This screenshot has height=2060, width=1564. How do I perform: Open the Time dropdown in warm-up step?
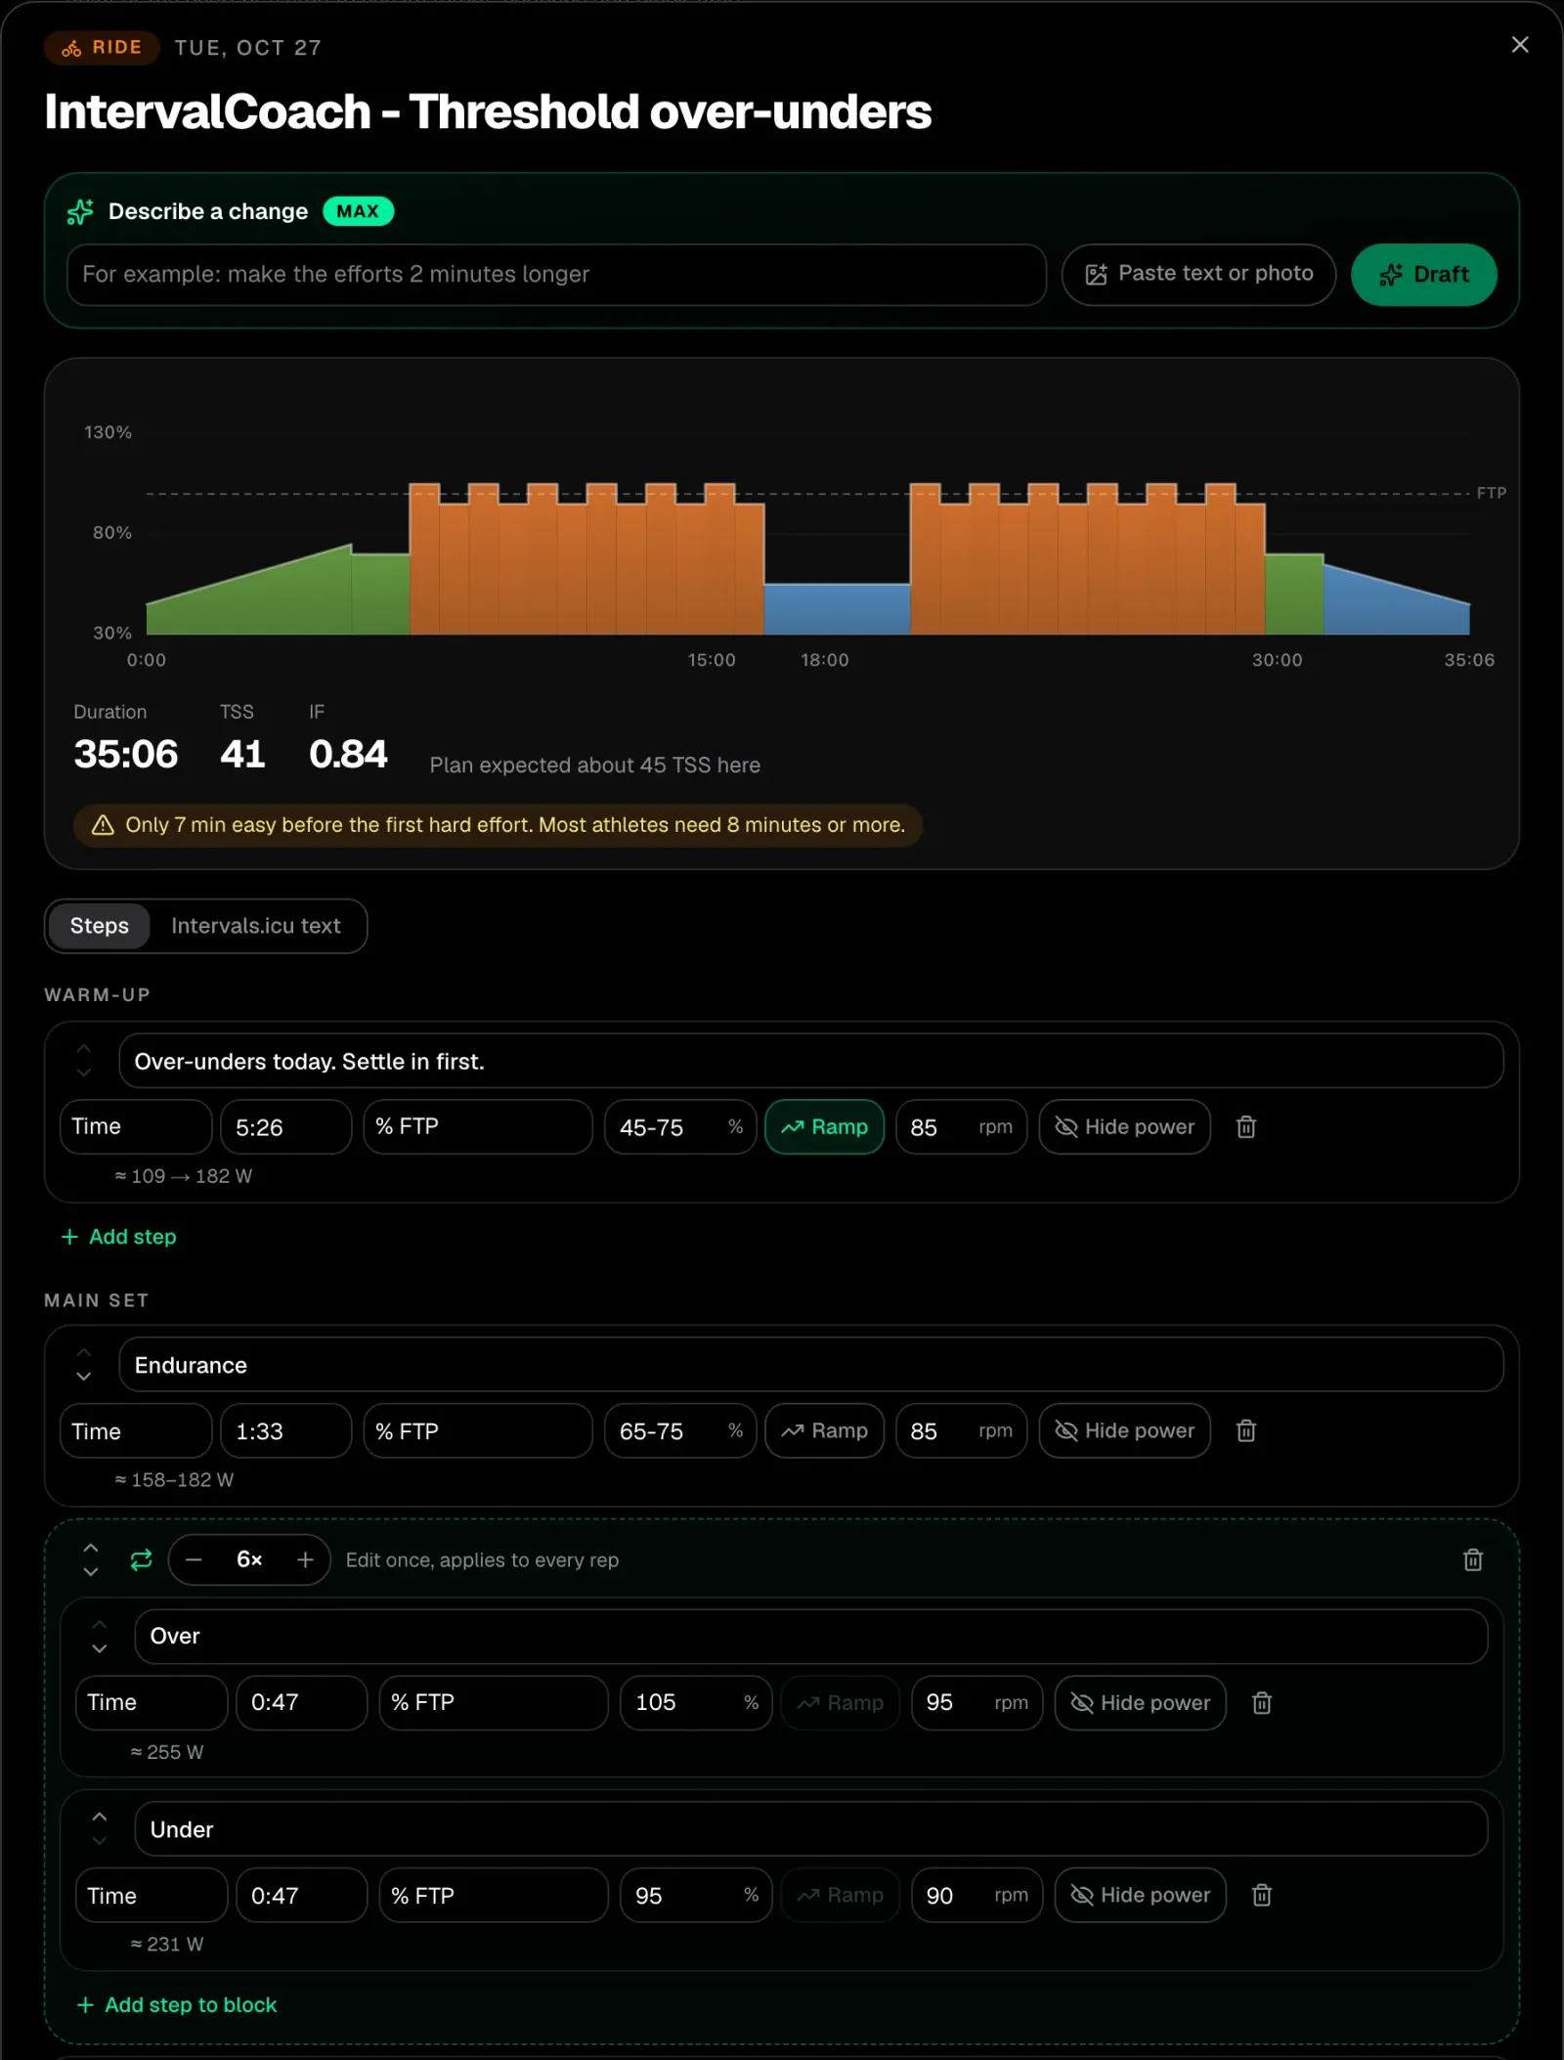pyautogui.click(x=136, y=1127)
